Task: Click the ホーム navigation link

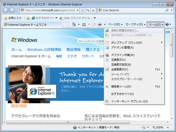Action: tap(16, 49)
